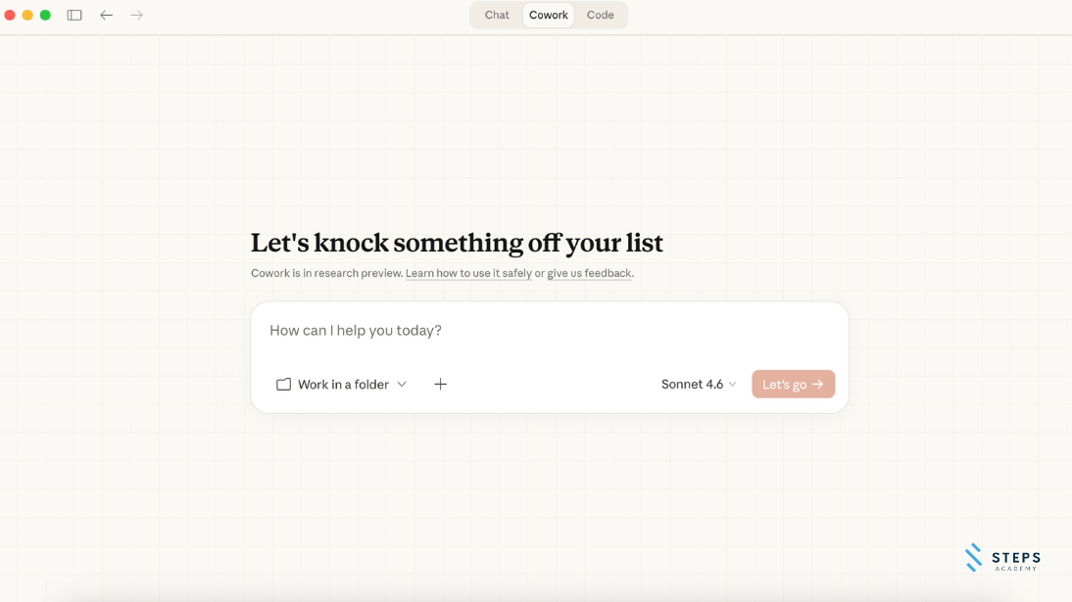Image resolution: width=1072 pixels, height=602 pixels.
Task: Toggle the sidebar panel icon
Action: 74,16
